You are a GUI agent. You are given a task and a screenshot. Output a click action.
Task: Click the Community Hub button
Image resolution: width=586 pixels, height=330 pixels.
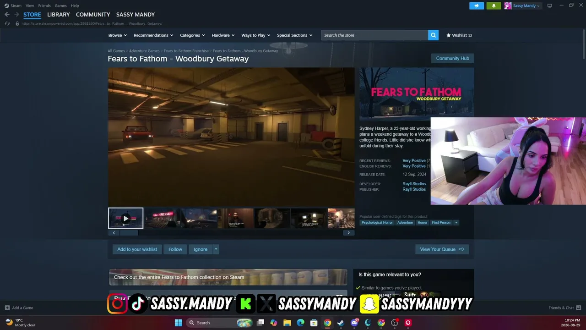coord(452,58)
